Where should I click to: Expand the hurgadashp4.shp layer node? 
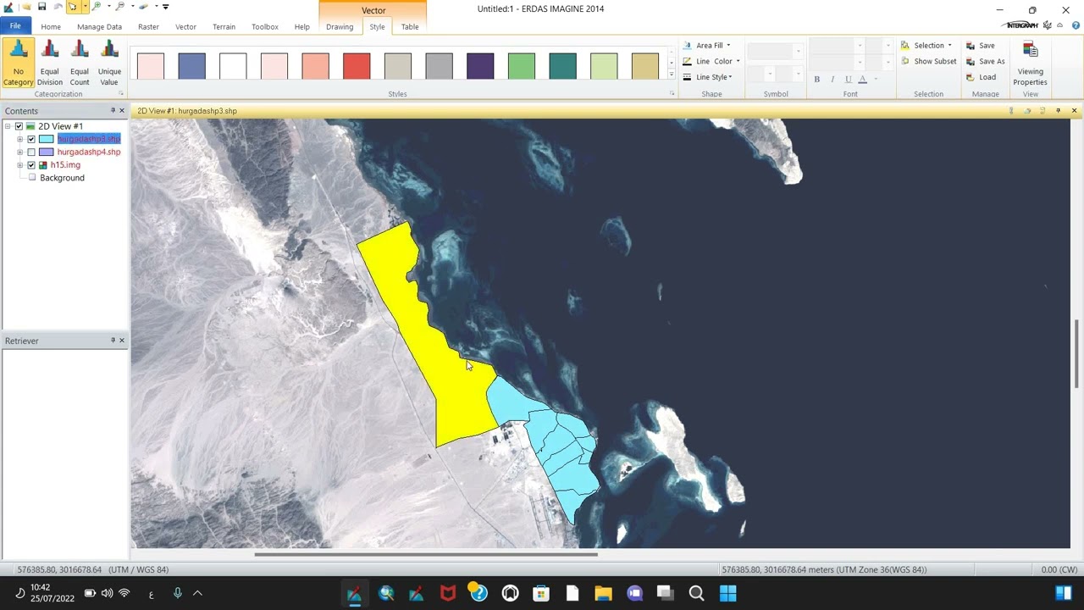coord(19,152)
